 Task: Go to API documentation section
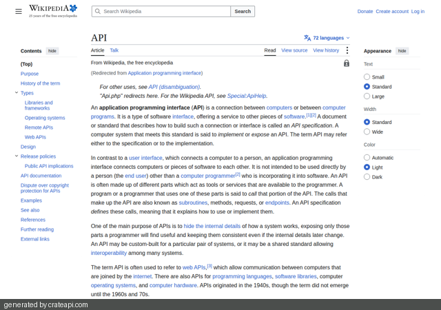[41, 176]
